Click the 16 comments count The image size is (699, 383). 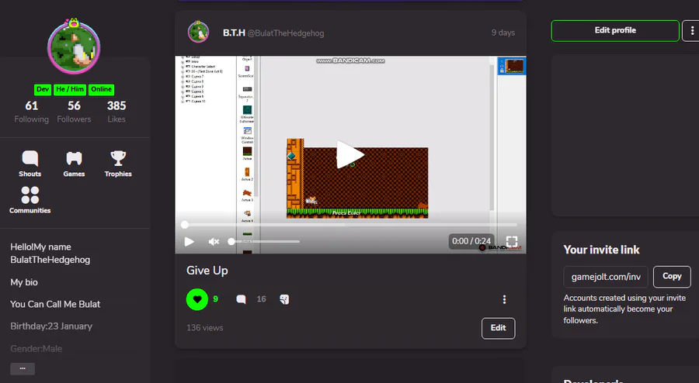coord(261,299)
